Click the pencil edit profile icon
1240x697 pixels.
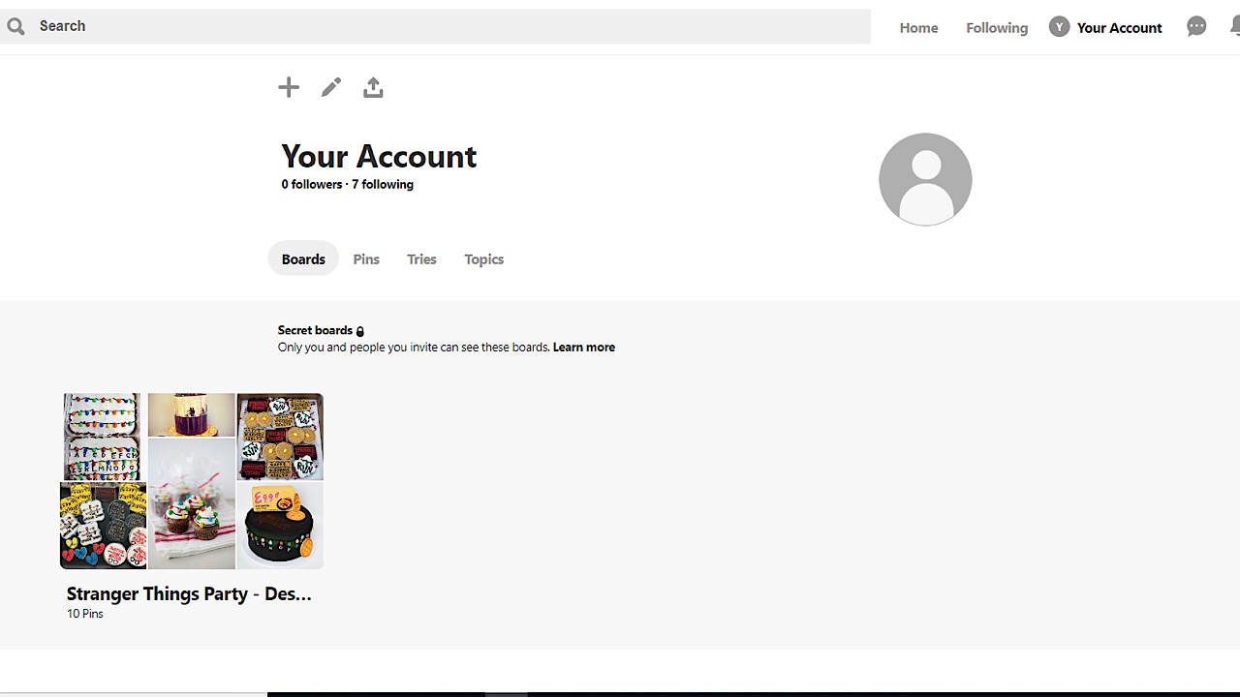point(331,88)
